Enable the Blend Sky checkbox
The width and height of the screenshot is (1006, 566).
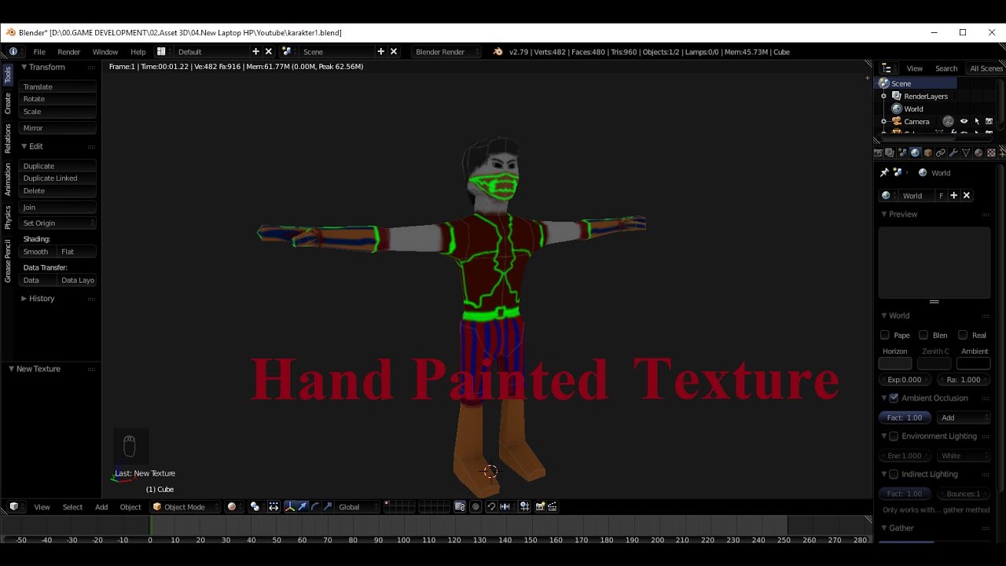pyautogui.click(x=923, y=335)
